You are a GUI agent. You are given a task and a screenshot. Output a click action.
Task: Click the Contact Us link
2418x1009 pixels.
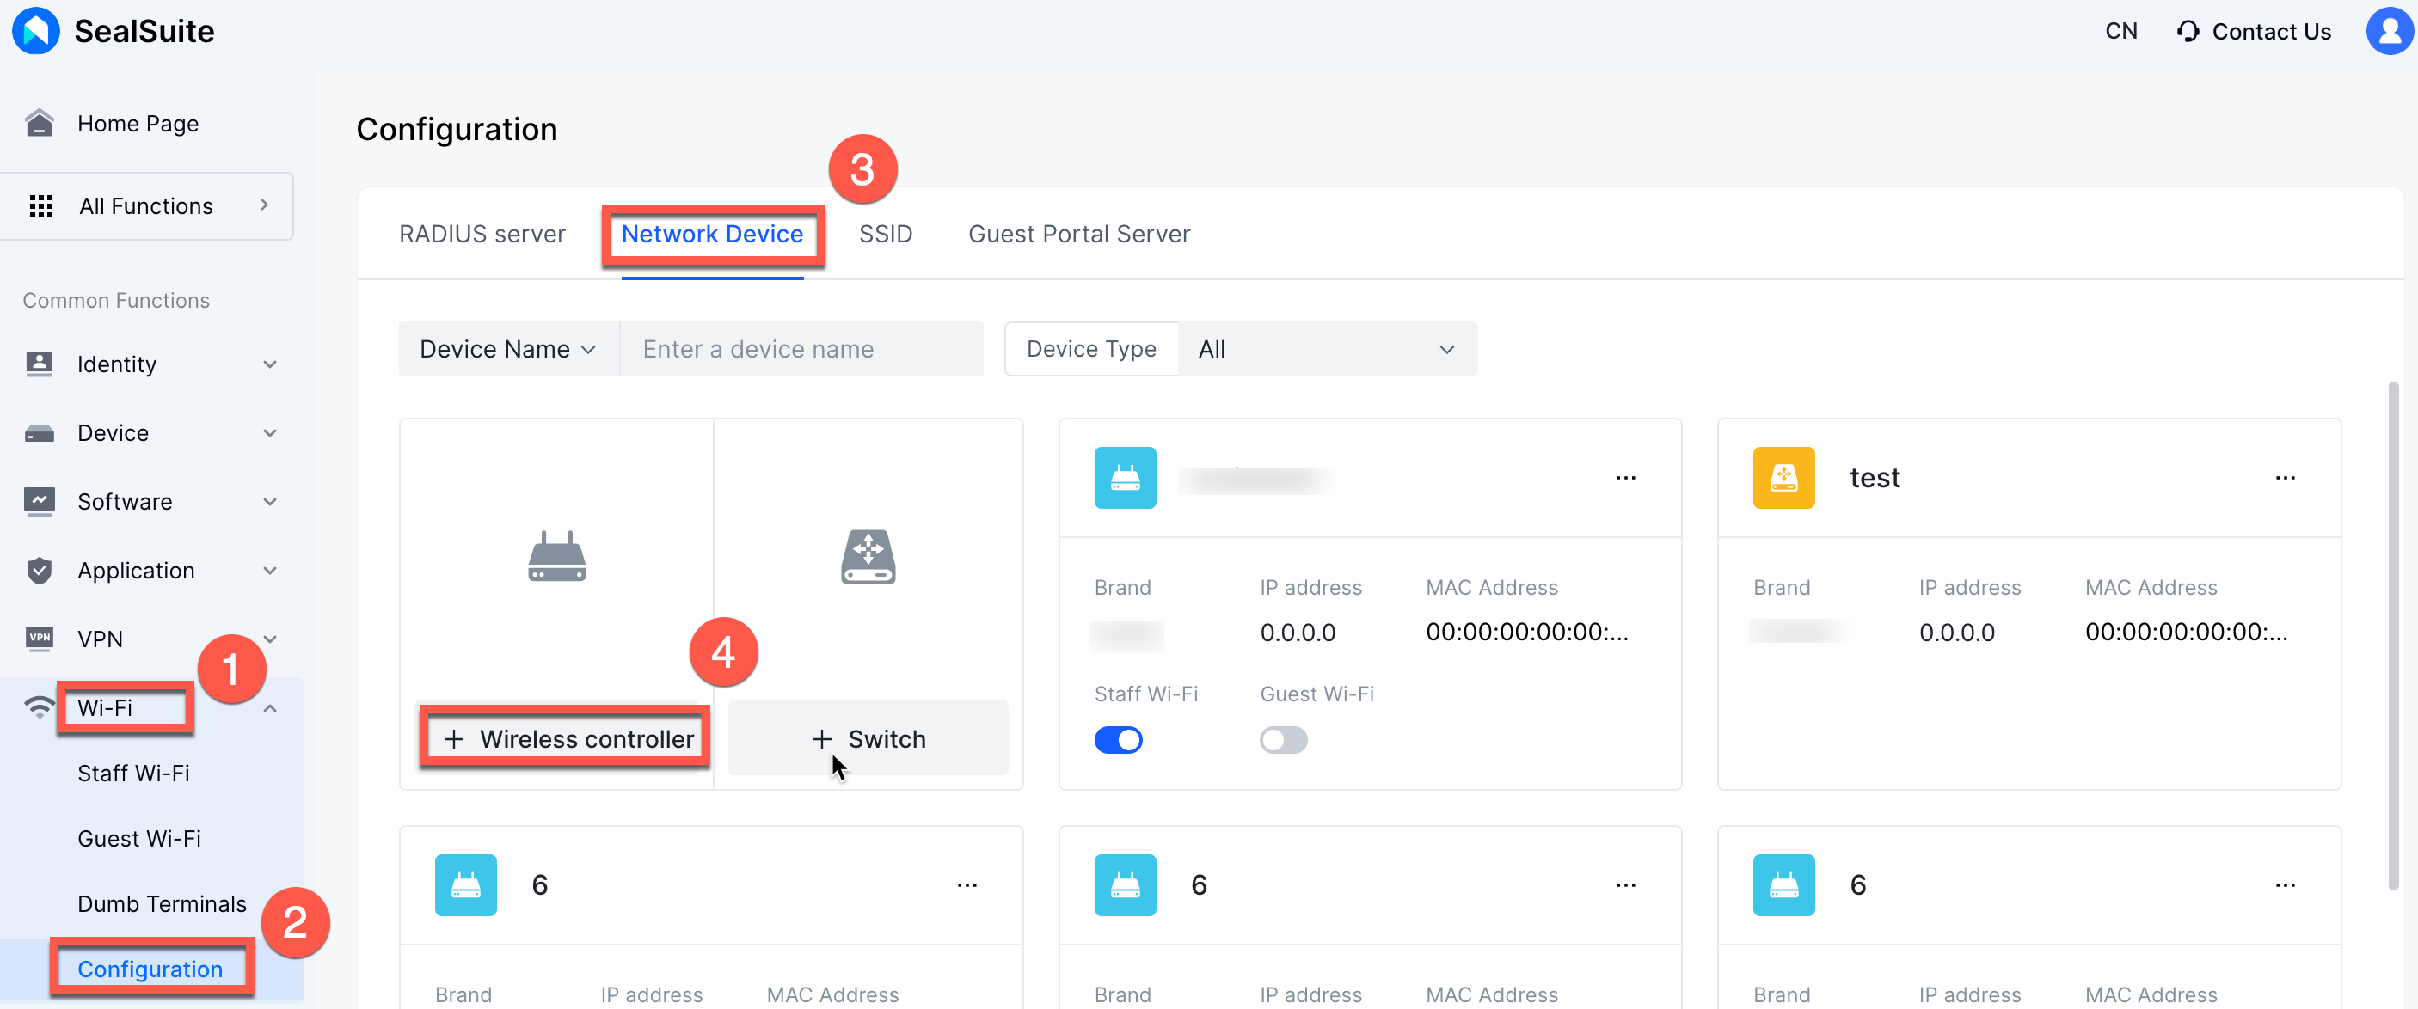click(x=2271, y=32)
